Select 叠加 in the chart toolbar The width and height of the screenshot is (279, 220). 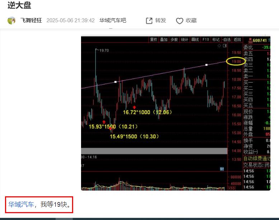(x=164, y=39)
